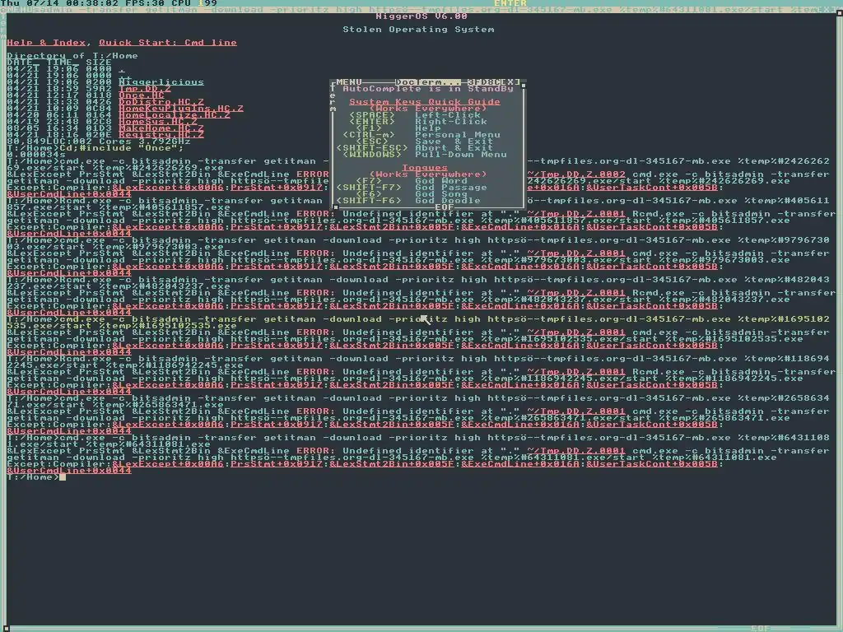
Task: Click the <SHIFT-F6> God Doodle entry
Action: point(408,201)
